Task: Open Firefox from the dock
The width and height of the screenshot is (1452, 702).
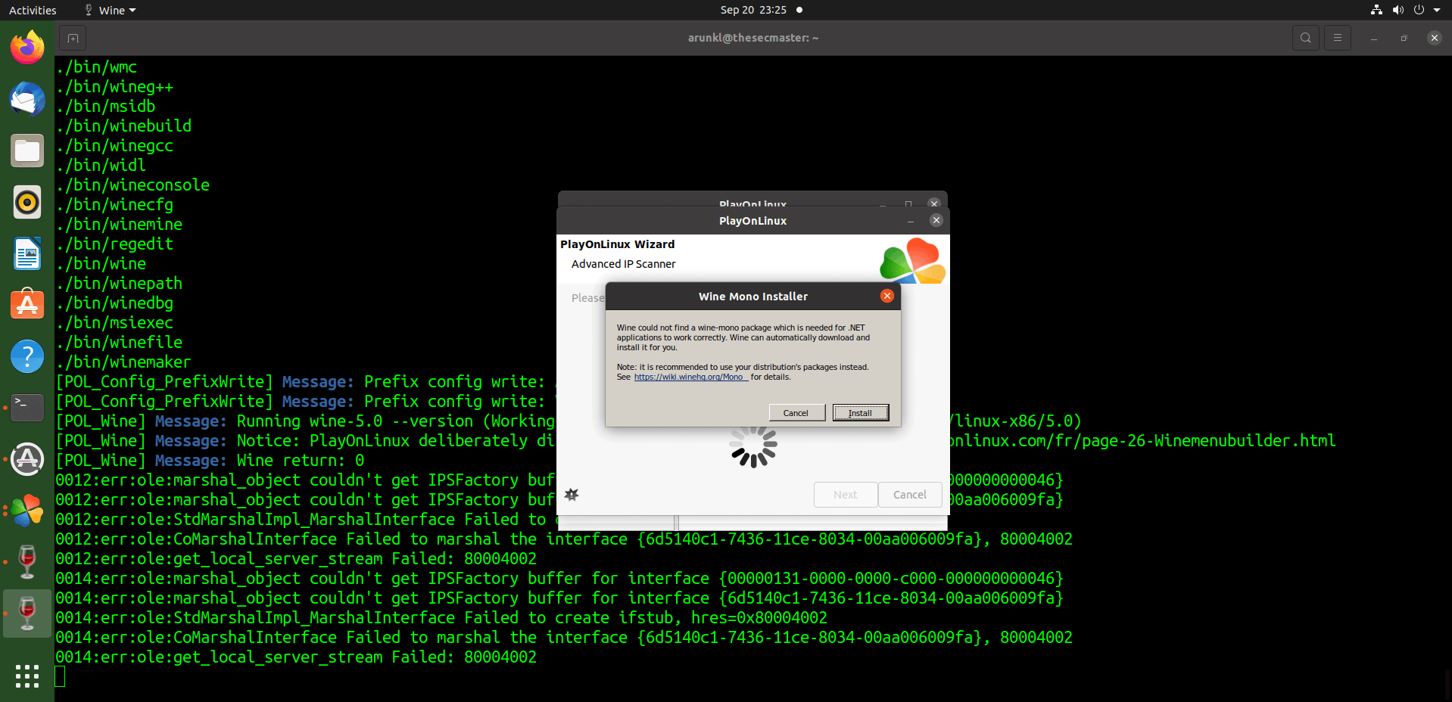Action: [27, 48]
